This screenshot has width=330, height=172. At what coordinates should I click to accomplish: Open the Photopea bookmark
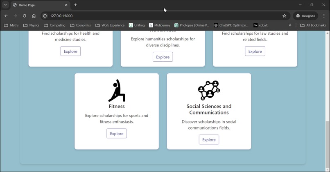[192, 25]
